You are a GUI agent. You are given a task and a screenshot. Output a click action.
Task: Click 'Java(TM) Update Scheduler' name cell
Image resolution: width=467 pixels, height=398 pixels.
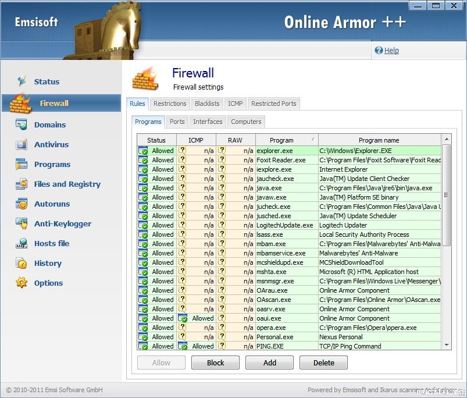[380, 216]
